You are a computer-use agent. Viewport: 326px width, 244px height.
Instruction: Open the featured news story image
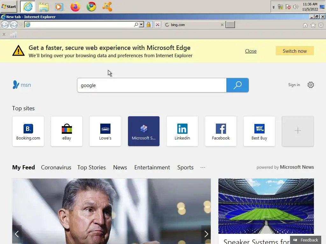click(111, 211)
